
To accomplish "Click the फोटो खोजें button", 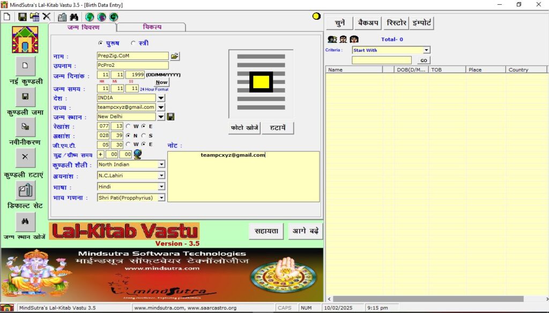I will (244, 128).
